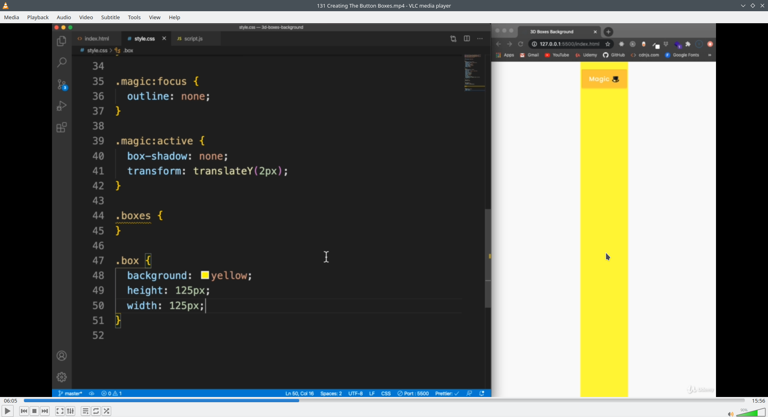This screenshot has width=768, height=417.
Task: Close the style.css editor tab
Action: [164, 38]
